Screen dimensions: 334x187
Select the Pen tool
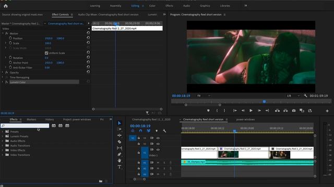pyautogui.click(x=120, y=154)
